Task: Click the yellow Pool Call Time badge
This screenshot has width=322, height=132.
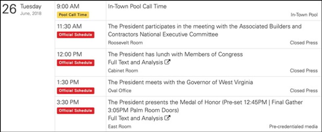Action: tap(73, 15)
